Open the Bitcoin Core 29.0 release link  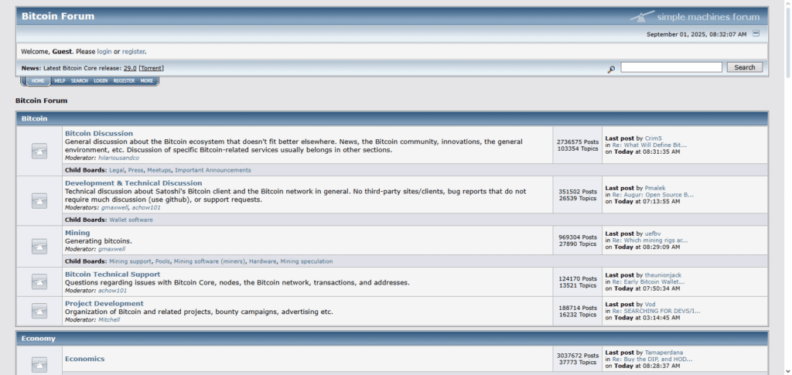(x=130, y=68)
